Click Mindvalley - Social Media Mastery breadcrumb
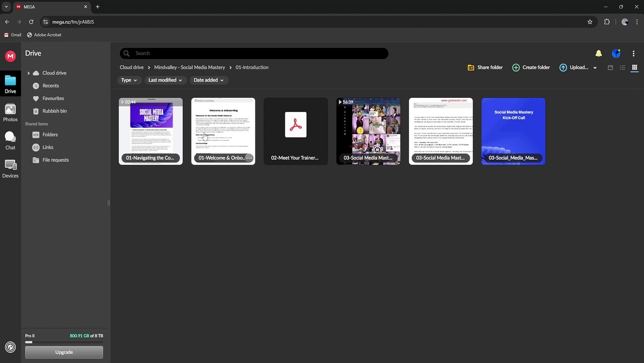The image size is (644, 363). [x=189, y=68]
